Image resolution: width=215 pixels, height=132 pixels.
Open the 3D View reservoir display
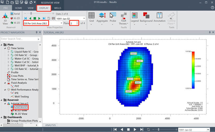tap(5, 18)
